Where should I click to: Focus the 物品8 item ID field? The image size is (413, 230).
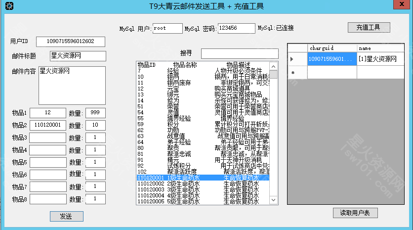click(x=48, y=199)
